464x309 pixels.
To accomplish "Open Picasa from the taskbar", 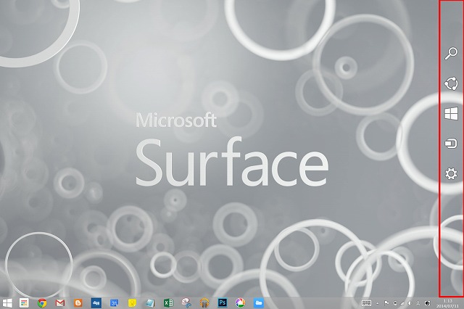I will 240,302.
